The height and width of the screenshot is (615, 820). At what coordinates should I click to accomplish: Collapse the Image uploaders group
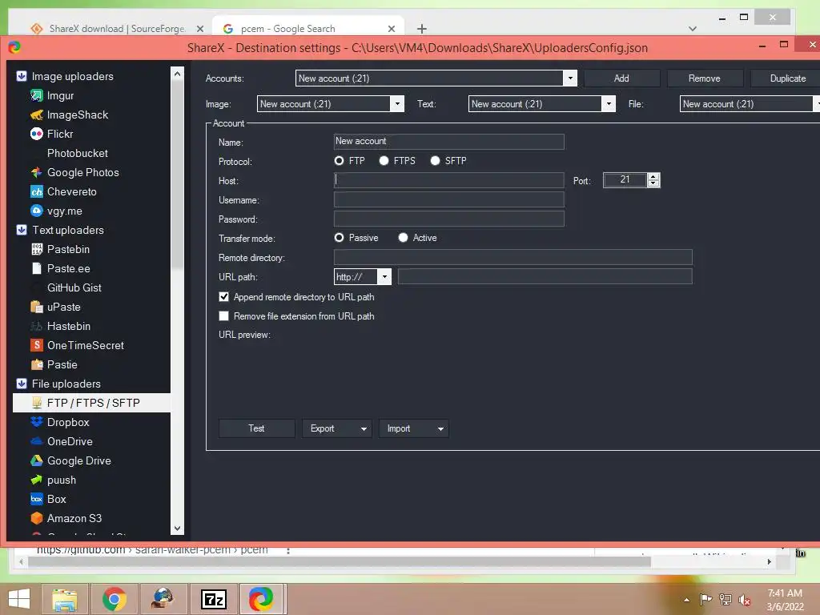(22, 76)
